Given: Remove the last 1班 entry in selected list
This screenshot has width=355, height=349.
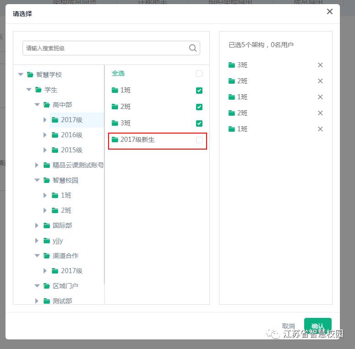Looking at the screenshot, I should click(x=320, y=129).
